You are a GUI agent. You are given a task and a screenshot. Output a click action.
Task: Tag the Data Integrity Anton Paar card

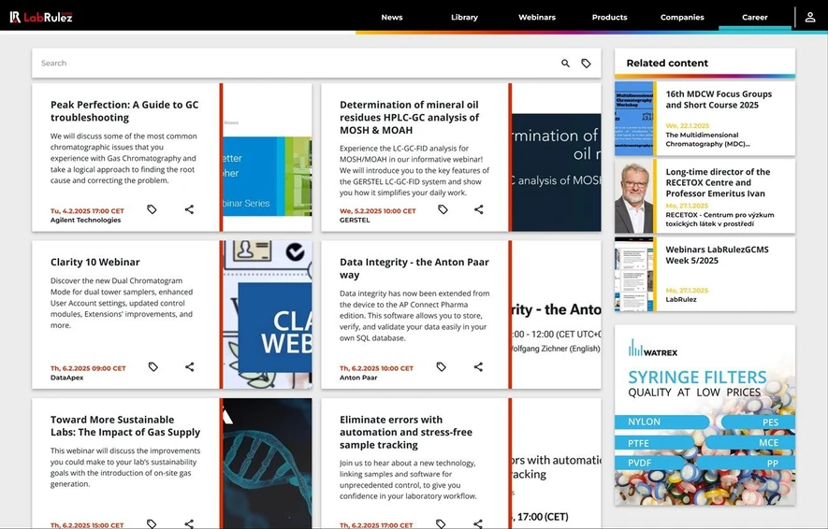point(441,366)
